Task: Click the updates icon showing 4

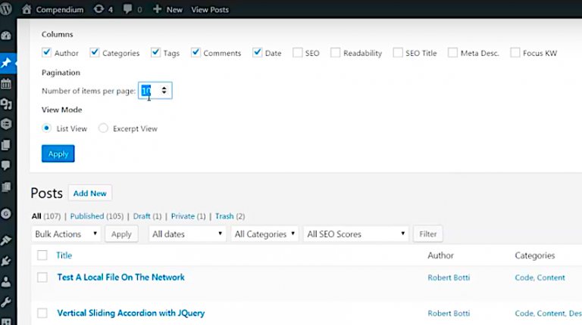Action: 103,9
